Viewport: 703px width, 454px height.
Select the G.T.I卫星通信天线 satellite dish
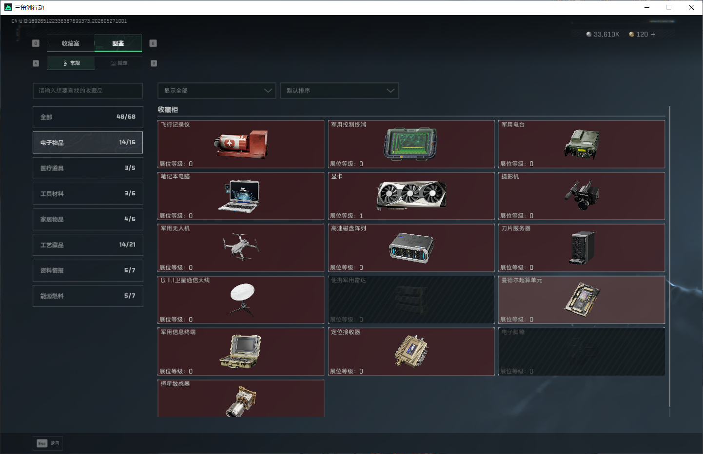(242, 300)
